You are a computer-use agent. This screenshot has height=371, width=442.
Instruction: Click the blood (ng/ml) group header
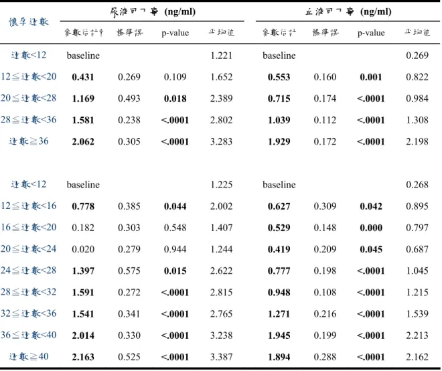[348, 12]
